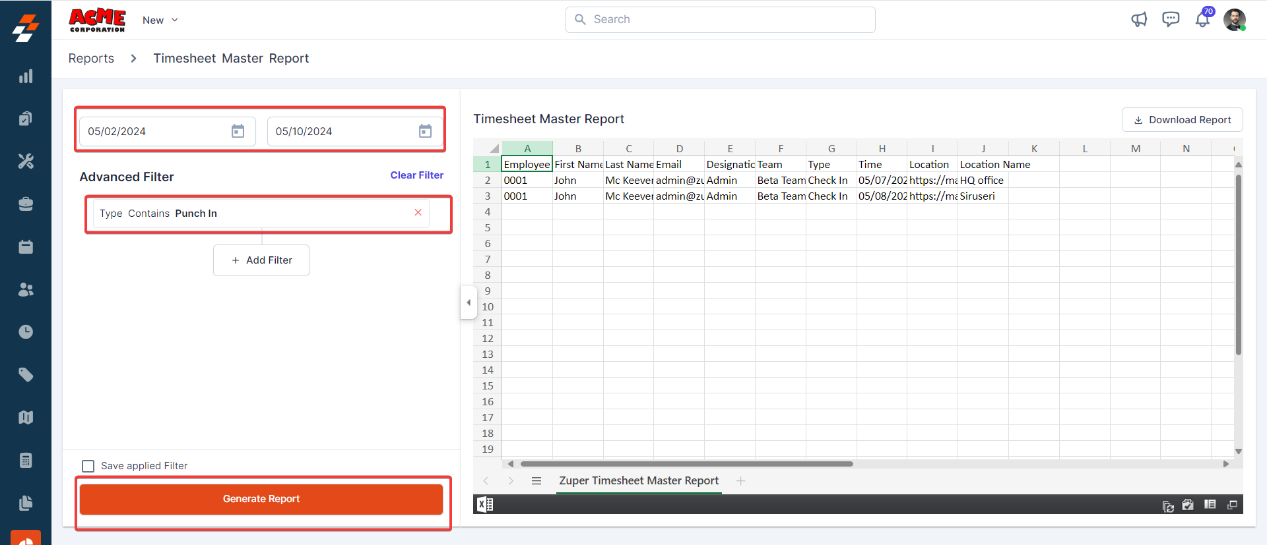The height and width of the screenshot is (545, 1267).
Task: Enable the Save applied Filter checkbox
Action: (x=88, y=466)
